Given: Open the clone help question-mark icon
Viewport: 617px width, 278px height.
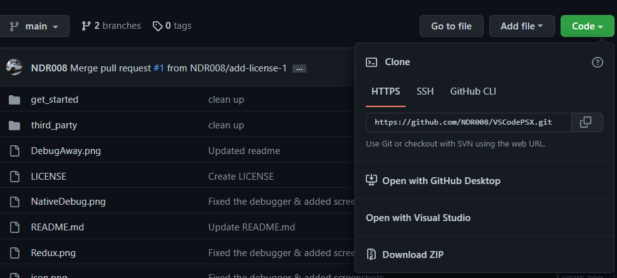Looking at the screenshot, I should click(x=598, y=62).
